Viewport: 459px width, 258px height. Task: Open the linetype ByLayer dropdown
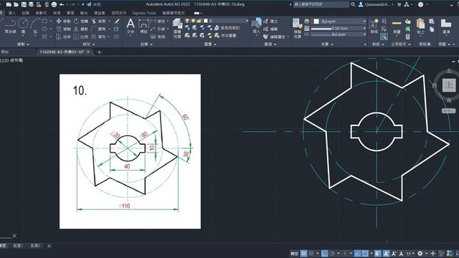click(338, 34)
